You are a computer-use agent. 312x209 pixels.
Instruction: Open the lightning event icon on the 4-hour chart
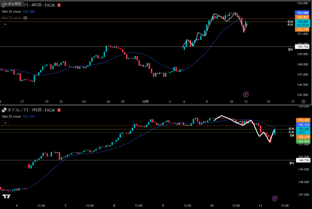click(x=246, y=95)
